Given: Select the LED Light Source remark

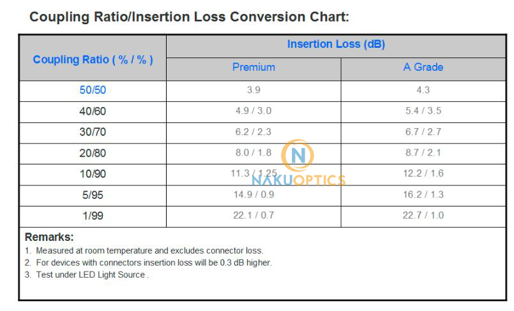Looking at the screenshot, I should (x=87, y=275).
